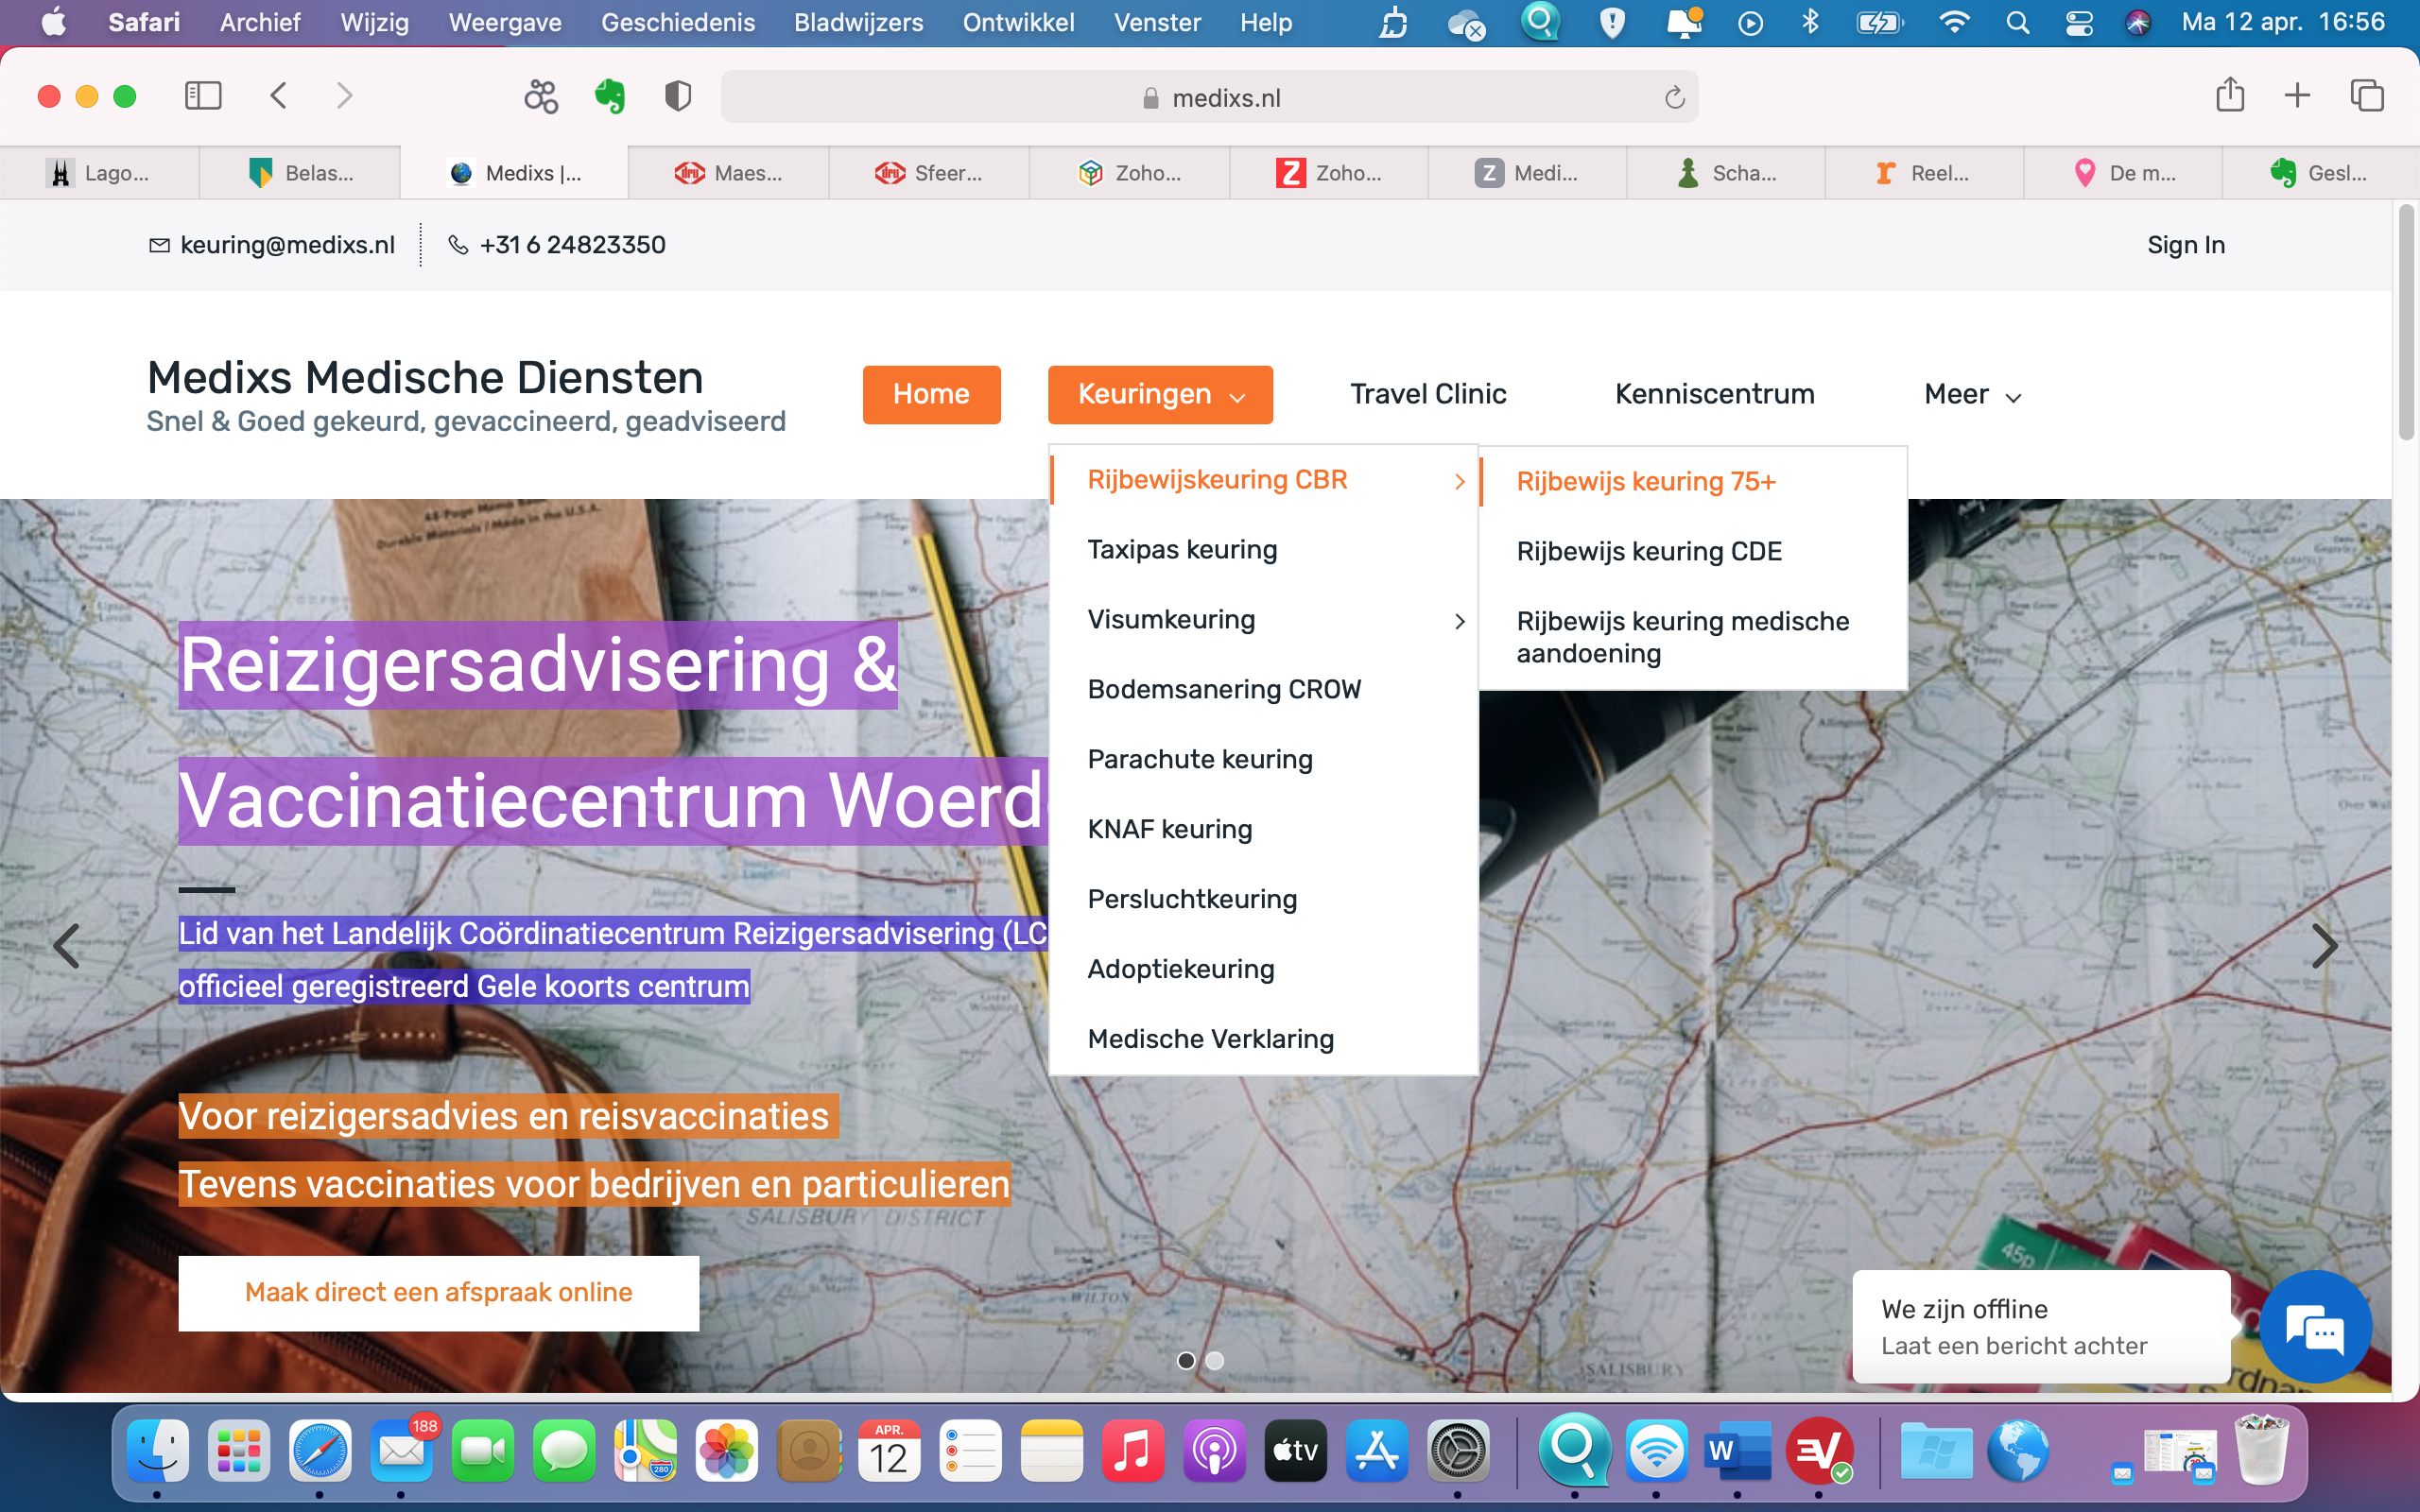Select Adoptiekeuring menu entry
This screenshot has height=1512, width=2420.
point(1264,970)
